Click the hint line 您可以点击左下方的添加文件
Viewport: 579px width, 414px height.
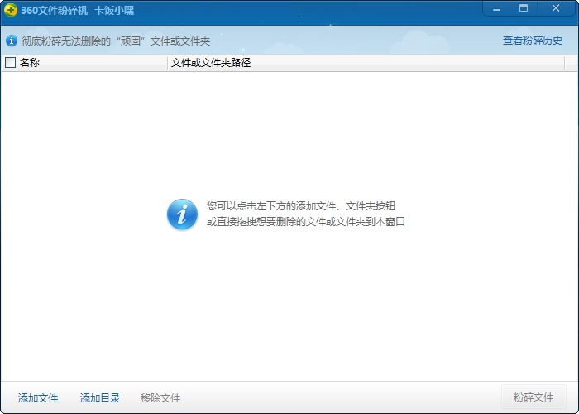click(294, 205)
